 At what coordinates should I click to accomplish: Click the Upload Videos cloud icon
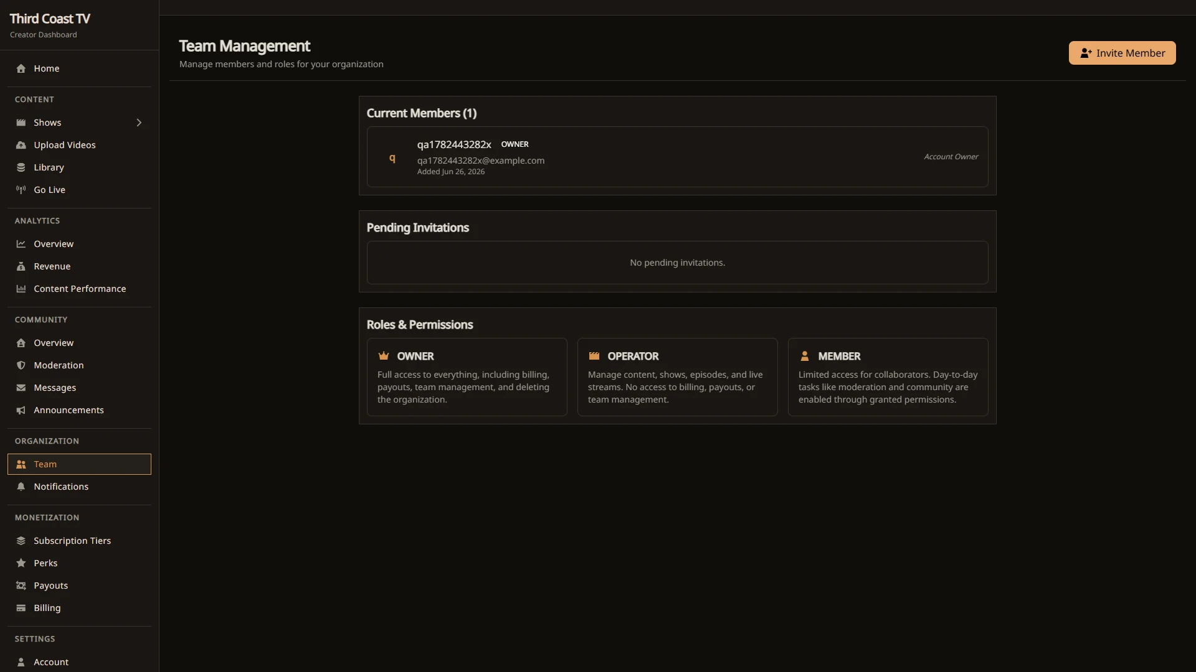tap(21, 145)
